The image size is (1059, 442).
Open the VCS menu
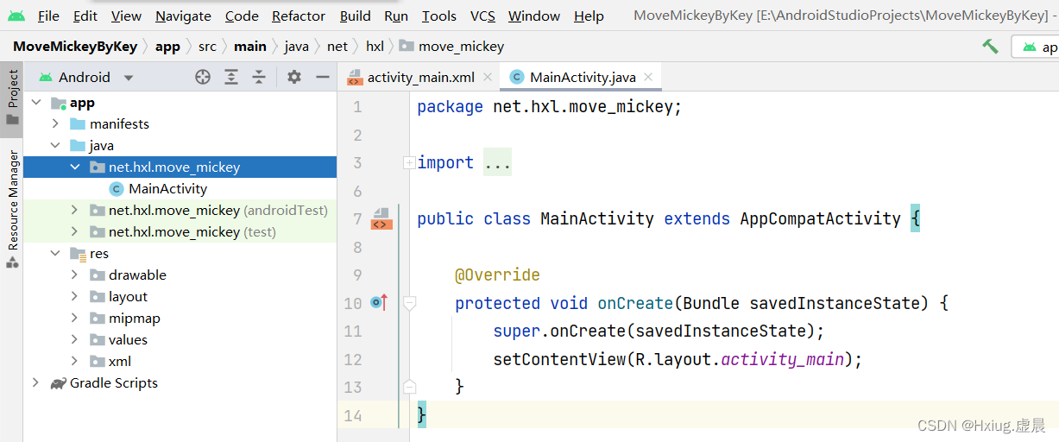click(482, 16)
